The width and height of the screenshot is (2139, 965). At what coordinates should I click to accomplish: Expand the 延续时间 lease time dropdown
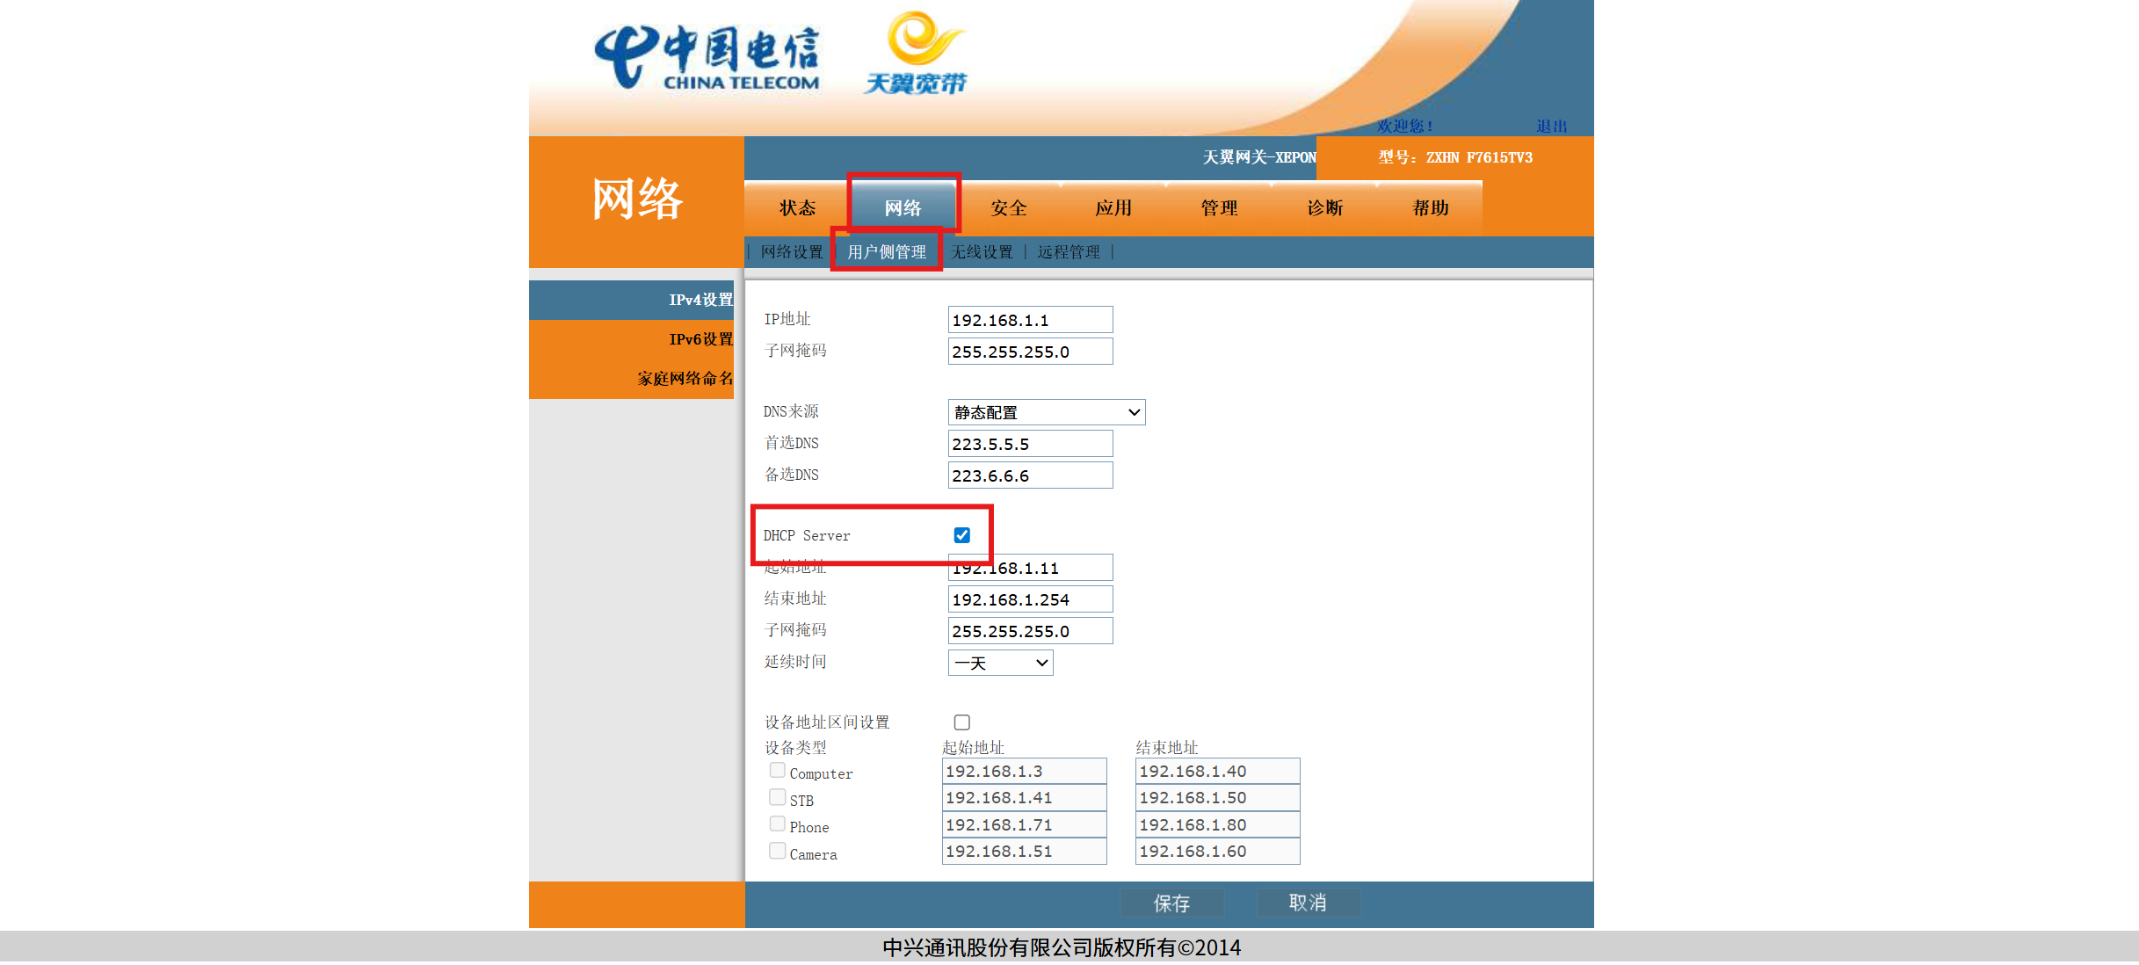[1000, 663]
